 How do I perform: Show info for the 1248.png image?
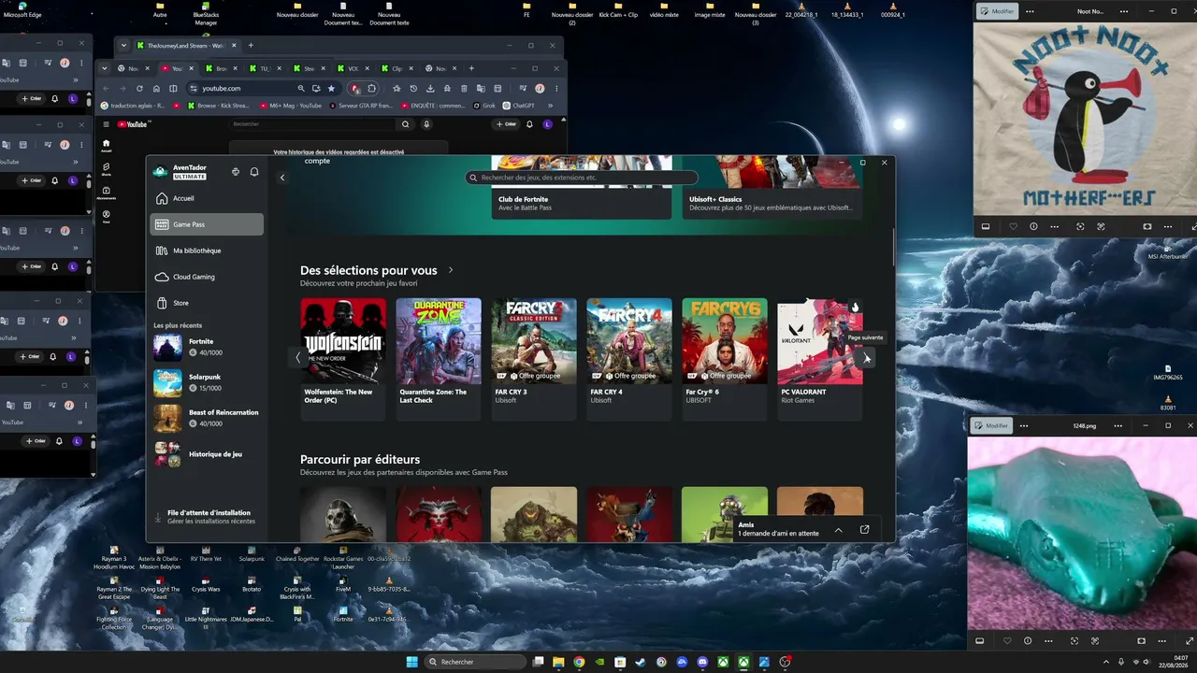click(1028, 641)
